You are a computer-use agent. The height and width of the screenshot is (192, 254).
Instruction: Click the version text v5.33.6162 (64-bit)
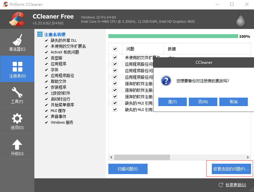pos(48,23)
